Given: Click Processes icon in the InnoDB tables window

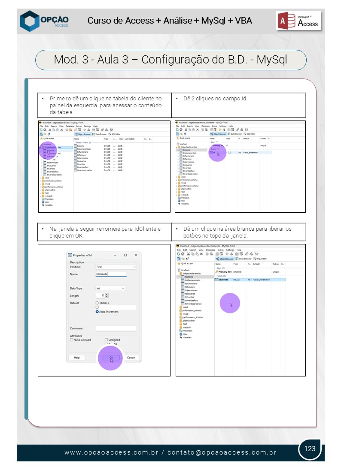Looking at the screenshot, I should pos(43,199).
